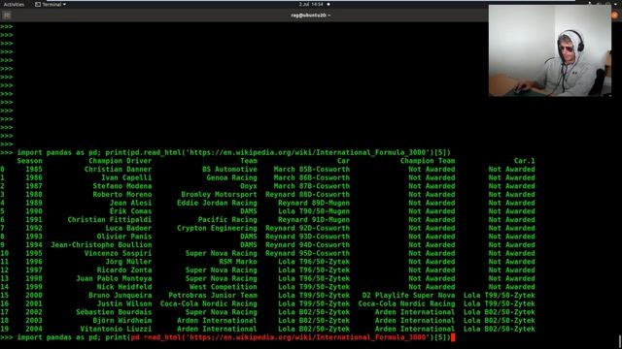Select the driver name Stefano Modena
622x349 pixels.
pos(122,186)
